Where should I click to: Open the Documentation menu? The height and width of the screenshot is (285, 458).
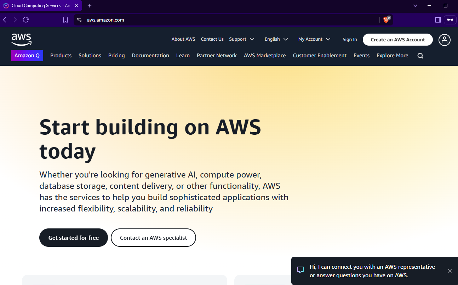coord(150,56)
